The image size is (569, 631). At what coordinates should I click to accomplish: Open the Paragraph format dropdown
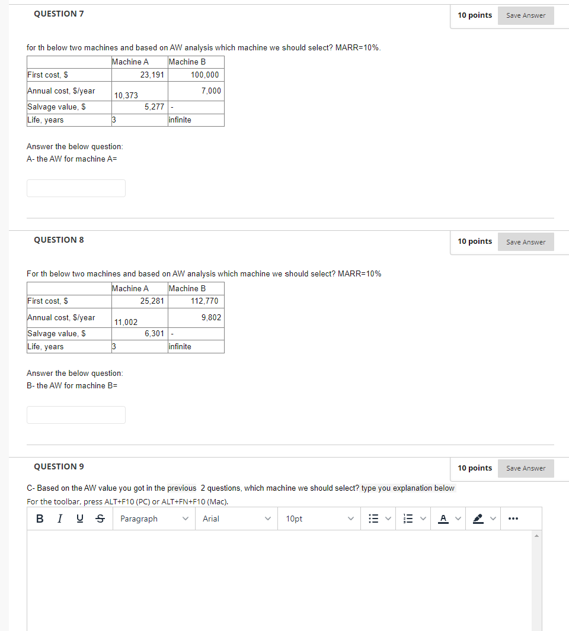pos(154,519)
